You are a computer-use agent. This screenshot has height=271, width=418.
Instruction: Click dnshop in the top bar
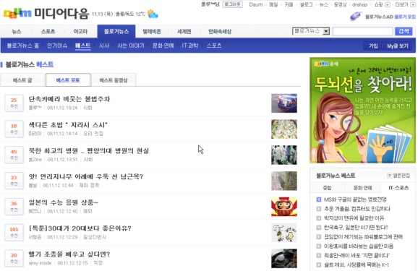click(359, 4)
